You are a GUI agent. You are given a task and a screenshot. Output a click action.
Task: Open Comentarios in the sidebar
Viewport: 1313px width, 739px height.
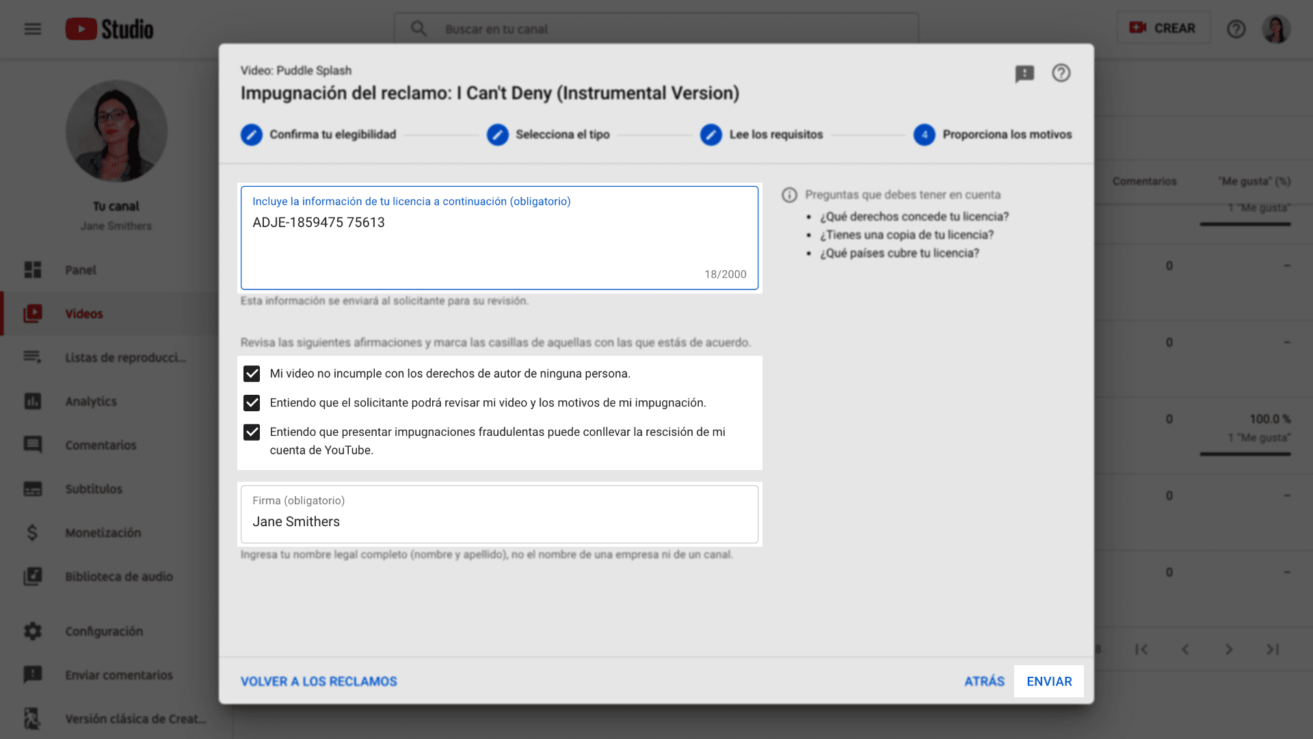pos(100,445)
